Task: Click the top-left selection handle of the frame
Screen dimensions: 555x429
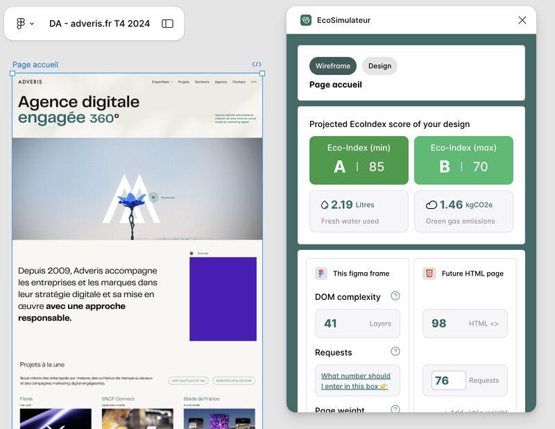Action: tap(12, 74)
